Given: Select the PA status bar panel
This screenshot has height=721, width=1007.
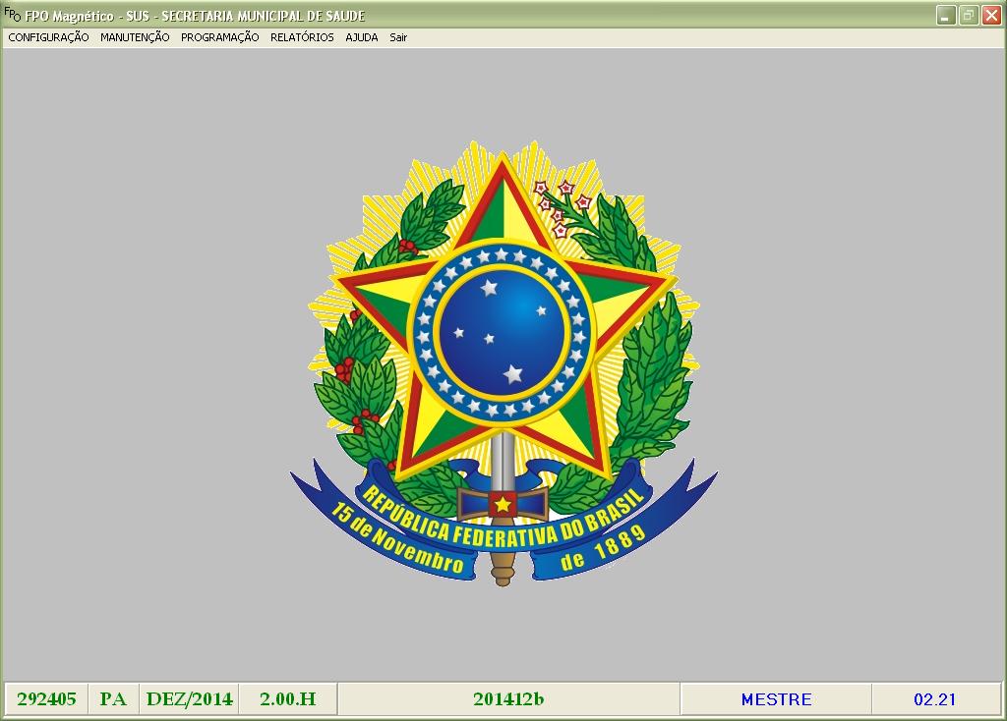Looking at the screenshot, I should click(113, 699).
